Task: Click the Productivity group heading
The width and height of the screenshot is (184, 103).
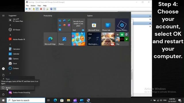Action: (x=48, y=16)
